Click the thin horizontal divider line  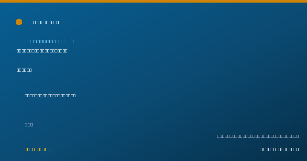[153, 122]
